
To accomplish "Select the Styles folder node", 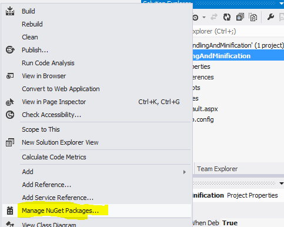I will 196,98.
